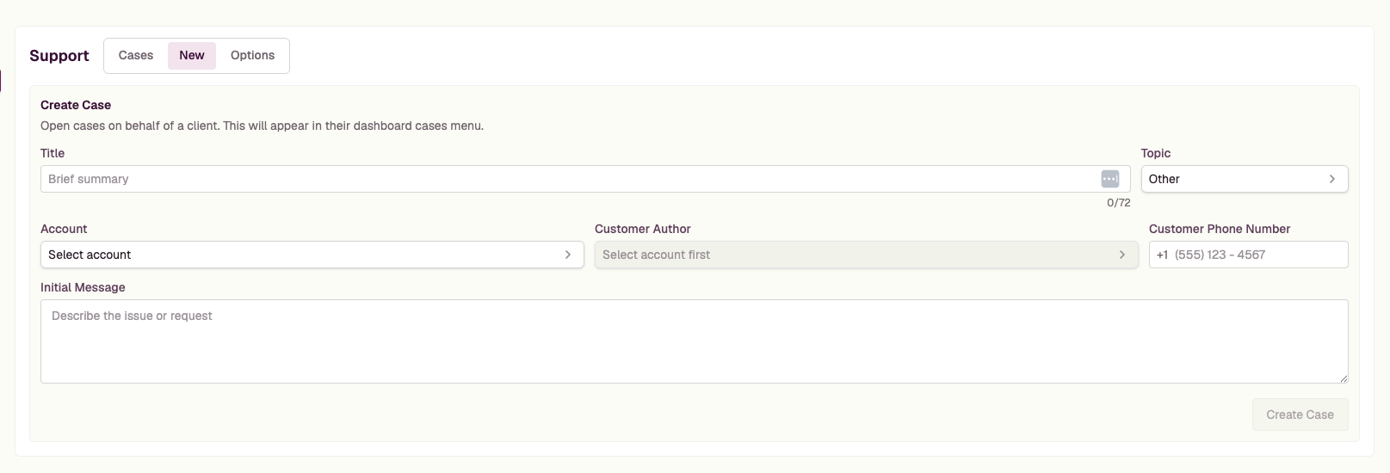1390x473 pixels.
Task: Click the ellipsis icon in Title field
Action: 1109,179
